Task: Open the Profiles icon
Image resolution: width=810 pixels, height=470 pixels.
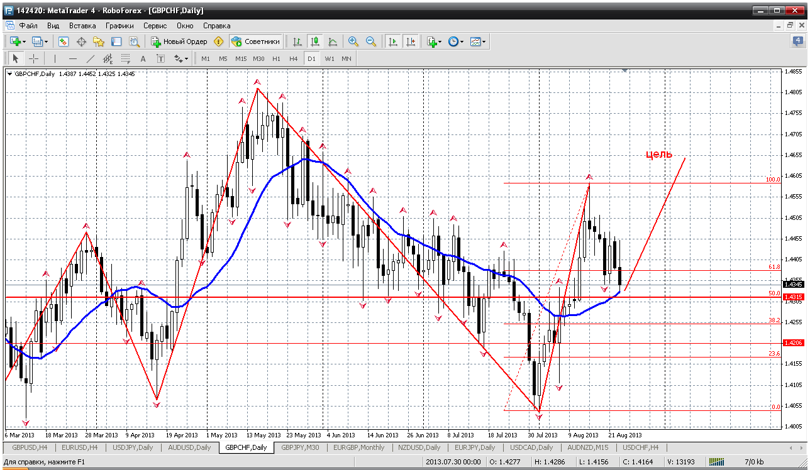Action: (x=37, y=41)
